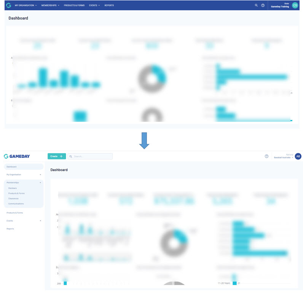Open the help icon beside Baseball Australia
This screenshot has width=303, height=293.
[x=266, y=156]
